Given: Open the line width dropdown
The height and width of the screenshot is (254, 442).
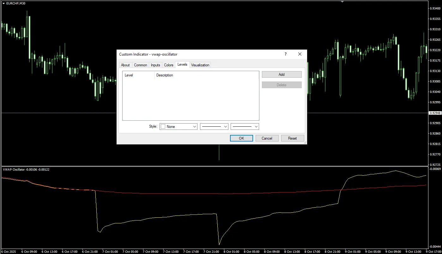Looking at the screenshot, I should pos(257,126).
